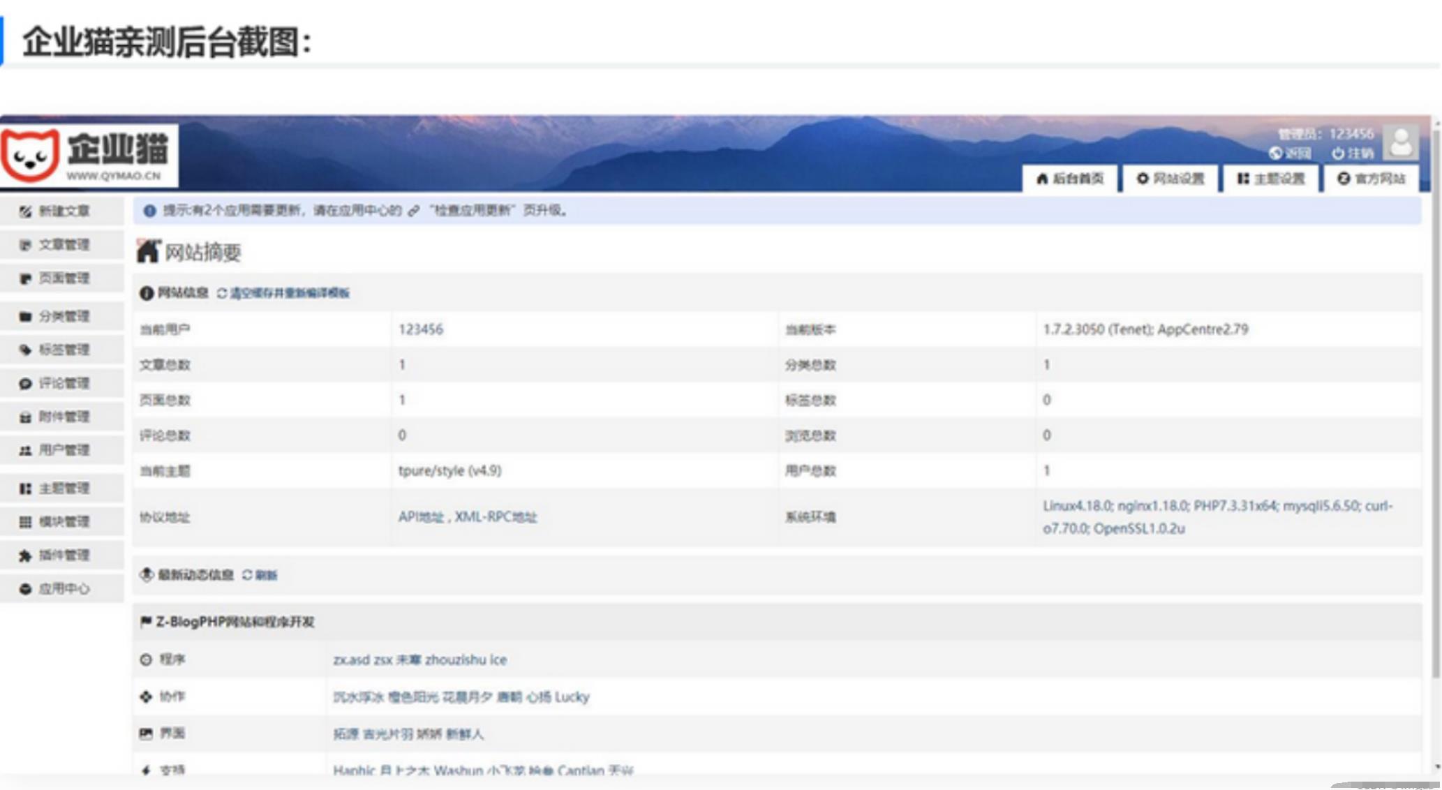Viewport: 1442px width, 790px height.
Task: Click the 程序 row icon
Action: pyautogui.click(x=146, y=659)
